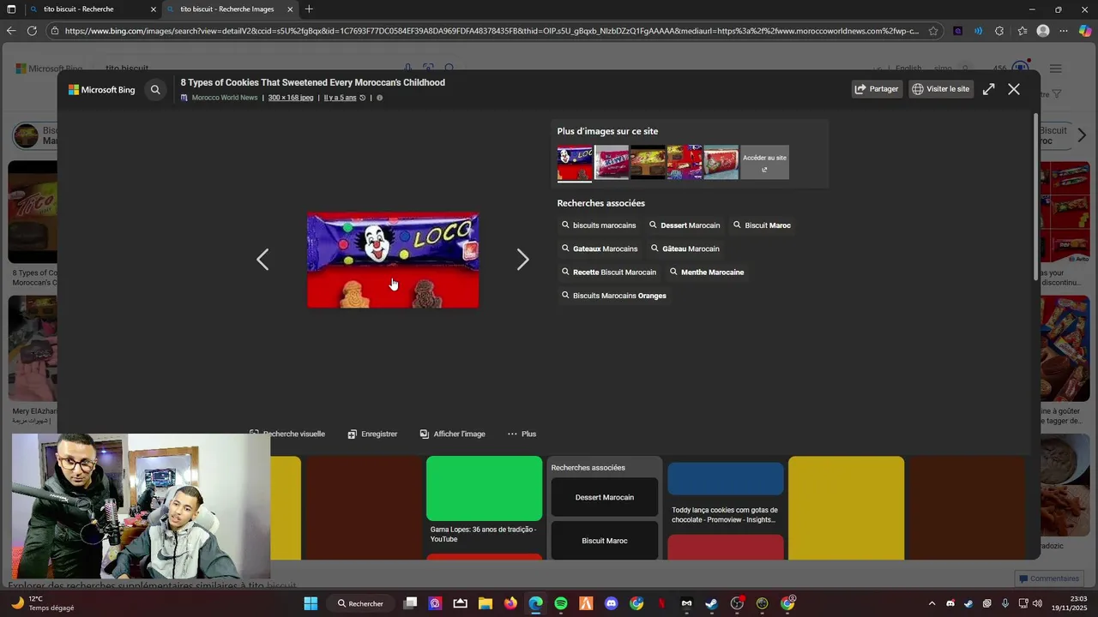Click the Il y a 5 ans date link
This screenshot has height=617, width=1098.
click(340, 98)
